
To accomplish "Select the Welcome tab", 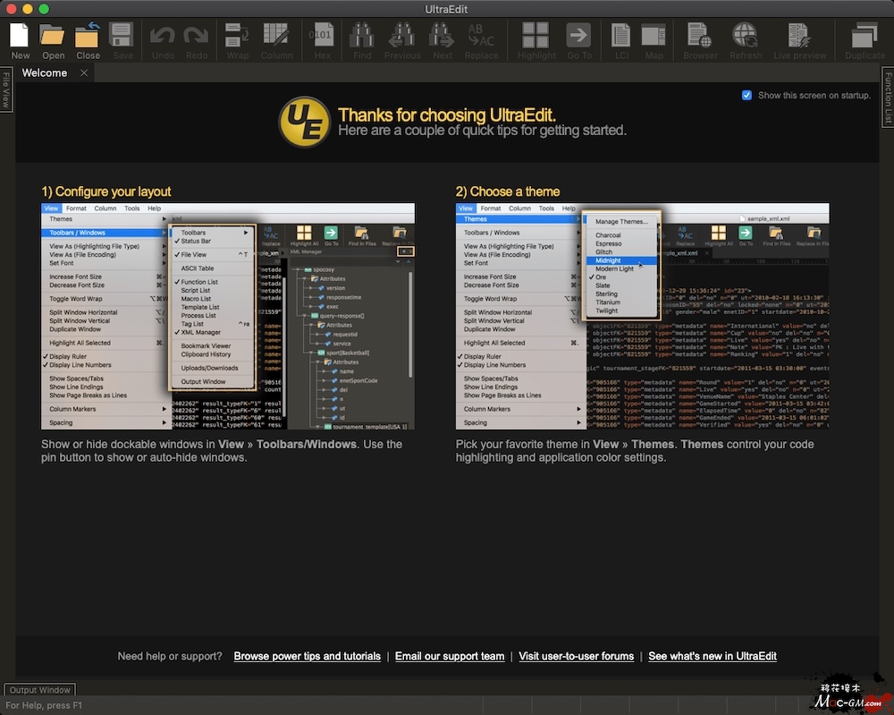I will point(45,73).
